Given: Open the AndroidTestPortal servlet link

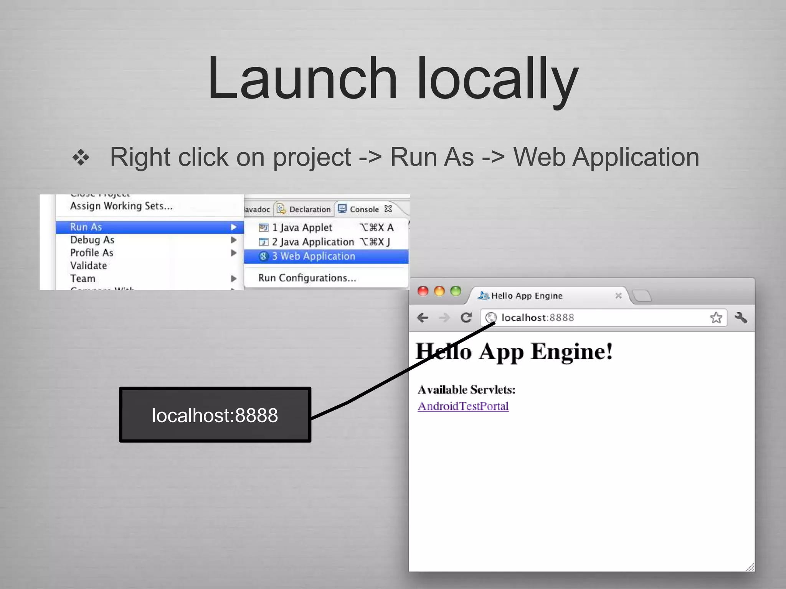Looking at the screenshot, I should 463,406.
